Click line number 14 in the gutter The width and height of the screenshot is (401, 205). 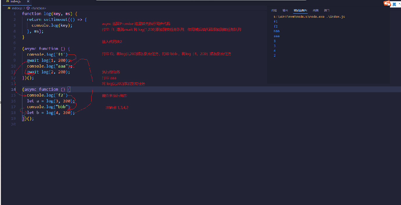(13, 89)
